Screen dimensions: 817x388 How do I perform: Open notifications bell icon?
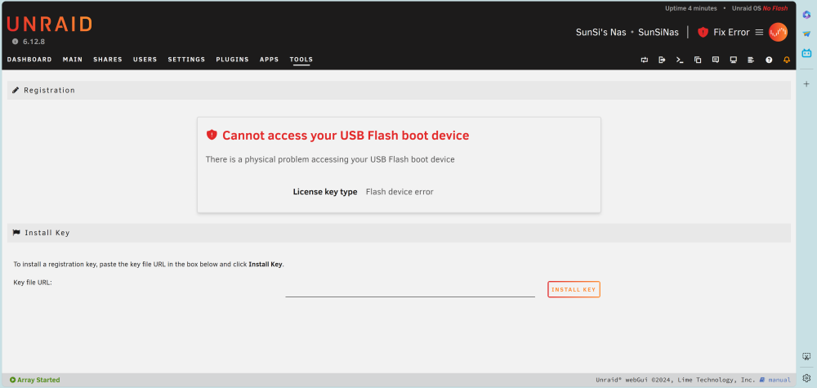point(787,60)
